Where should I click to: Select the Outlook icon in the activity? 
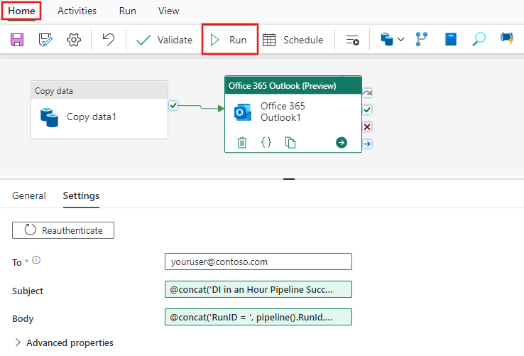tap(243, 112)
